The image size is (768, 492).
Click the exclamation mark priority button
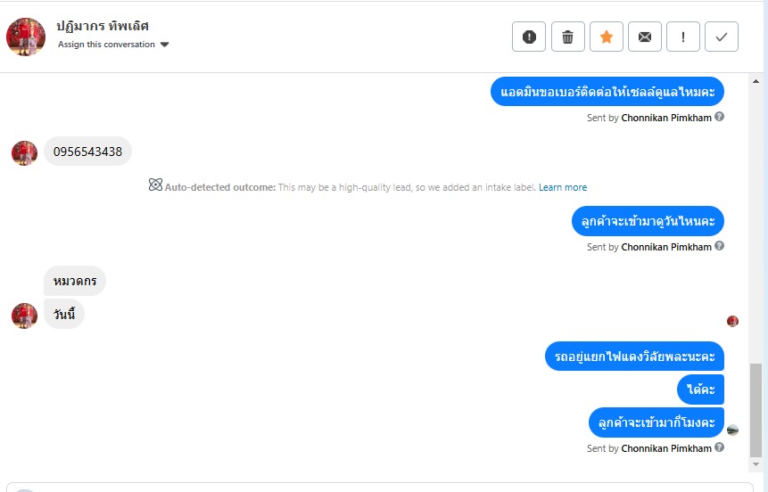(683, 37)
